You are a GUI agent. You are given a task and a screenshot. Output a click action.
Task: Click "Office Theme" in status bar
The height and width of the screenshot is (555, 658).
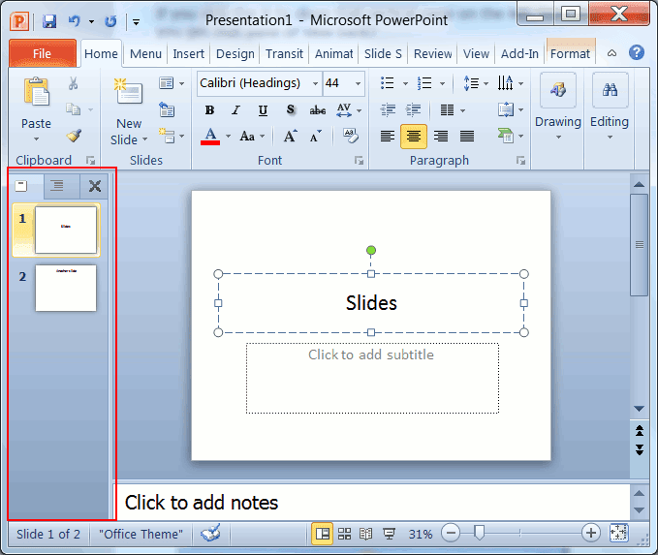tap(141, 534)
